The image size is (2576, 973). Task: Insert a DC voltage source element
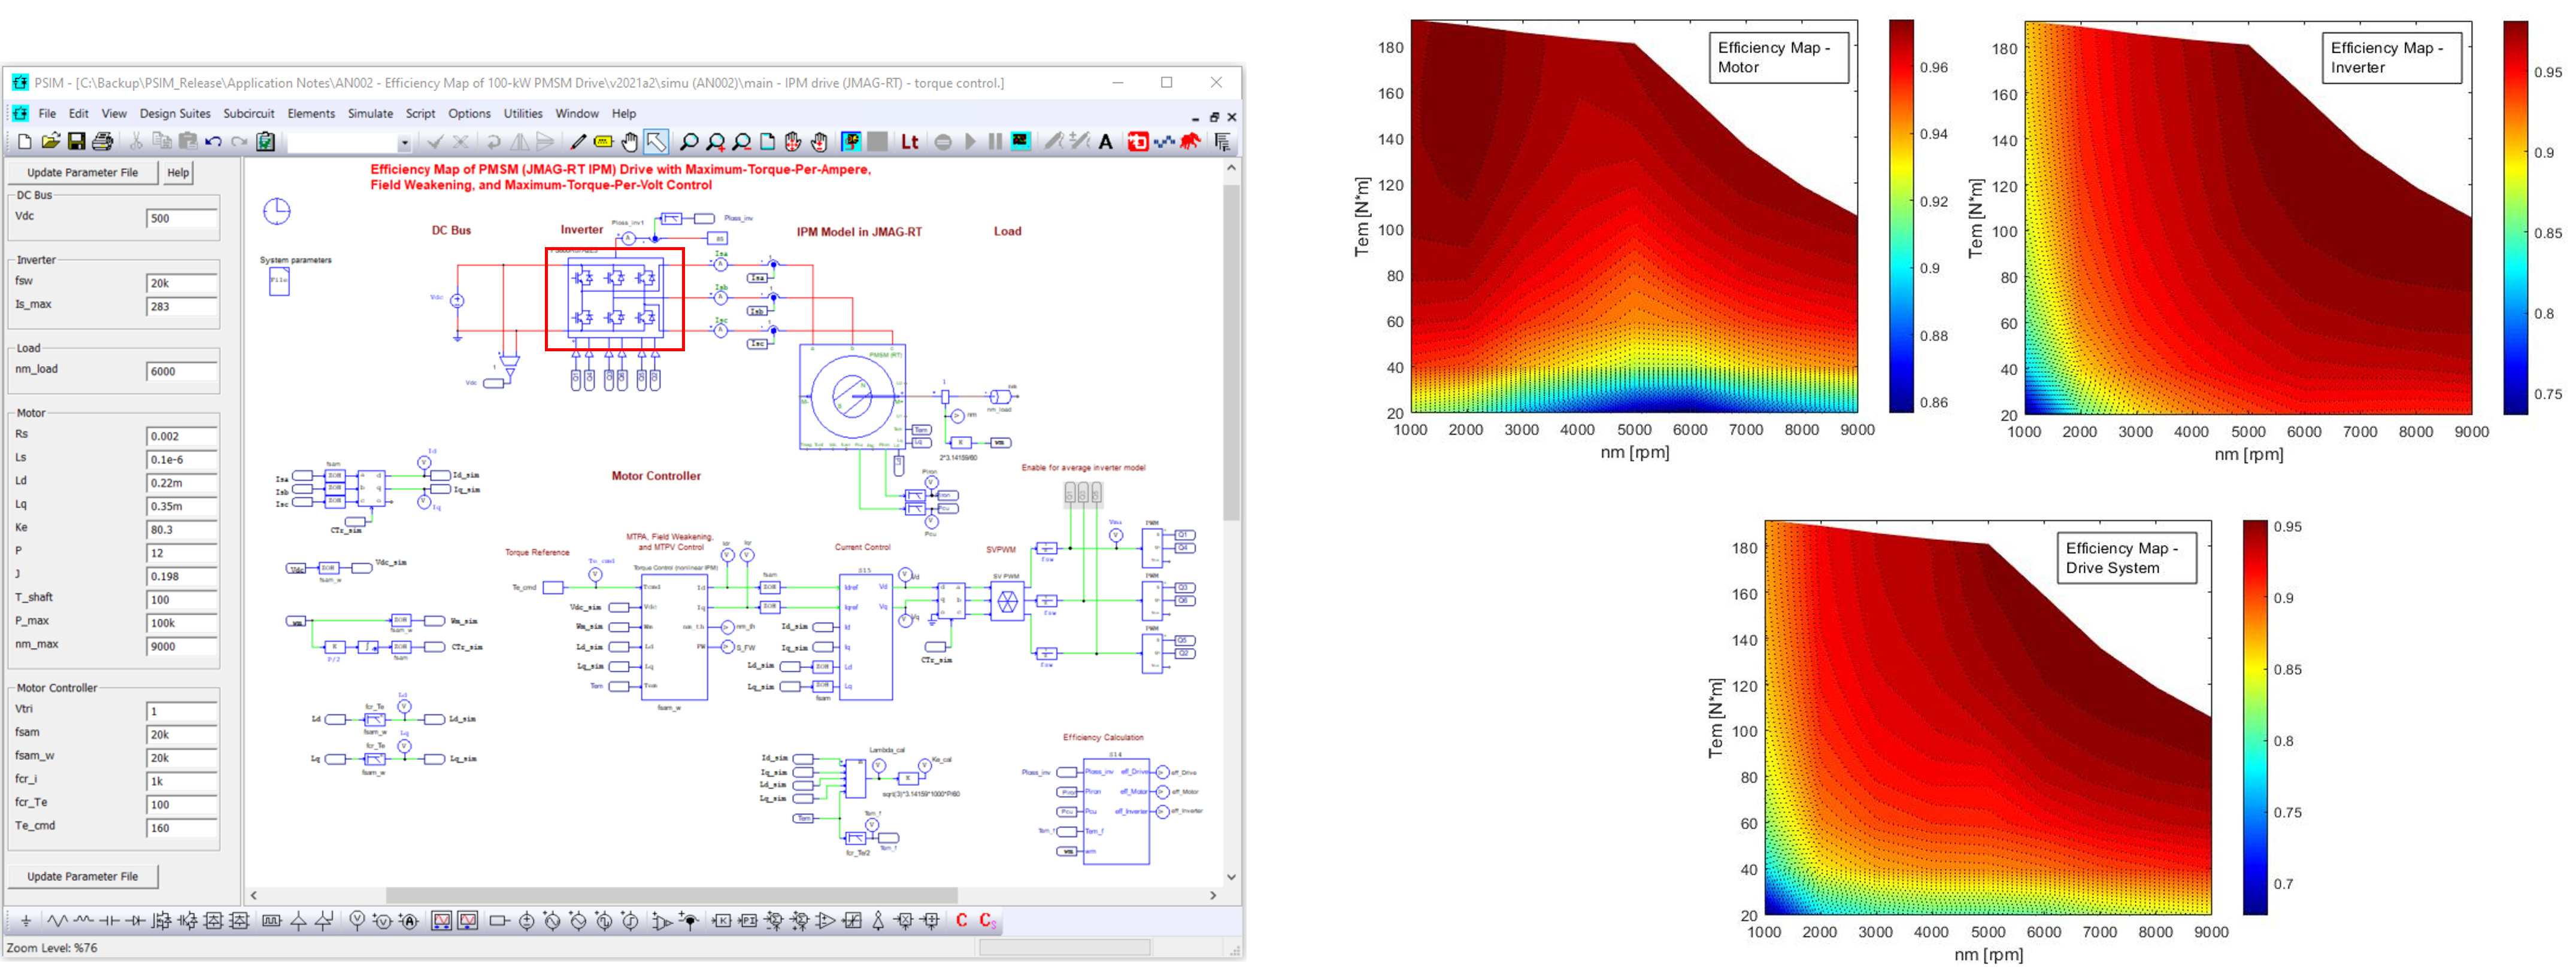coord(527,921)
